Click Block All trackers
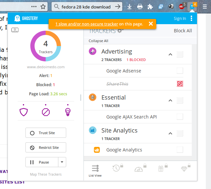 click(183, 31)
